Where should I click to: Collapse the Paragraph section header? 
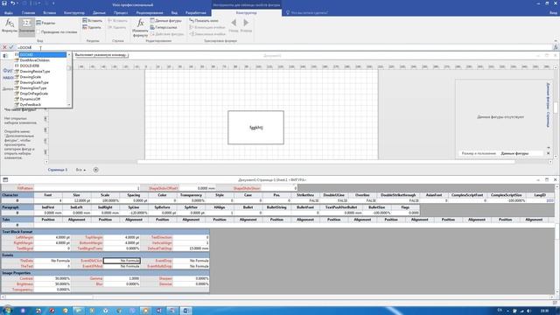[17, 207]
